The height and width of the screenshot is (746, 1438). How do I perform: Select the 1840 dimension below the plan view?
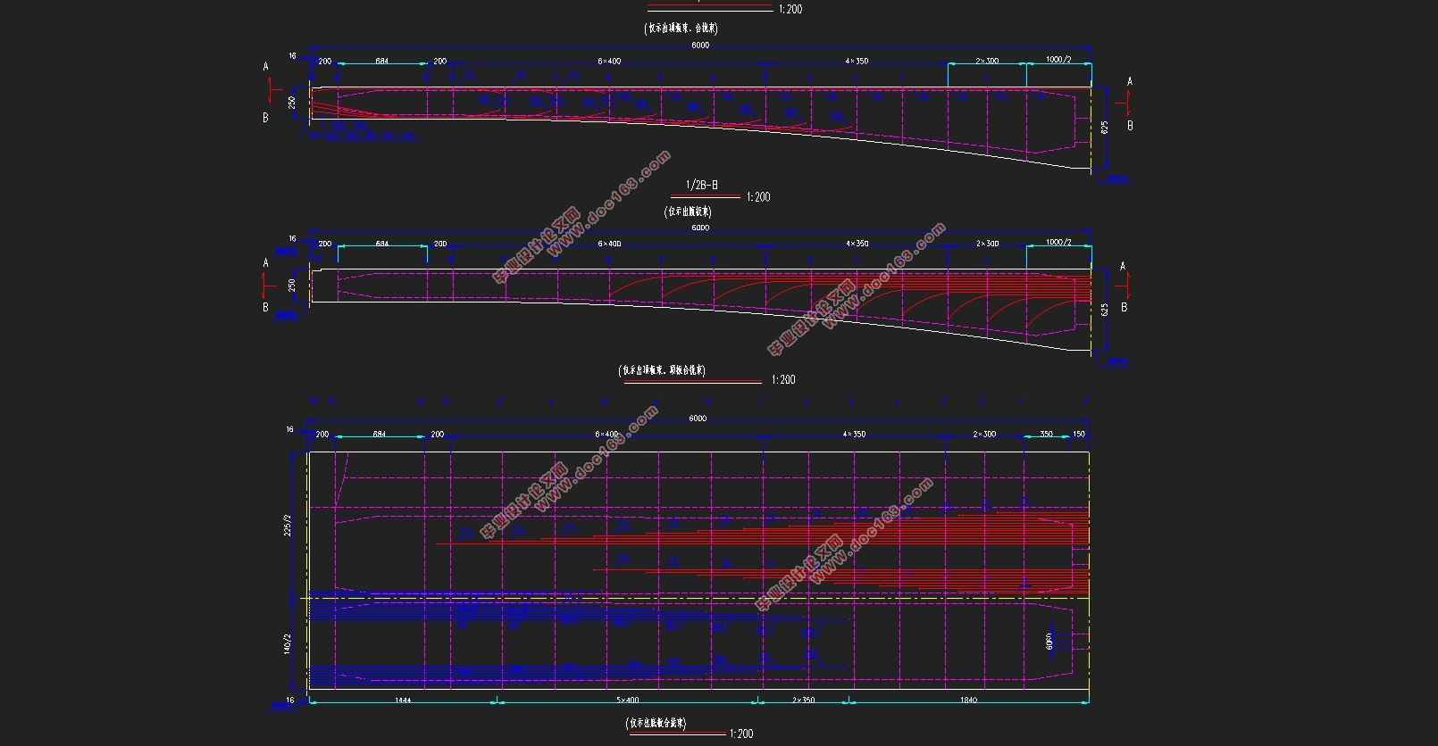[x=968, y=700]
